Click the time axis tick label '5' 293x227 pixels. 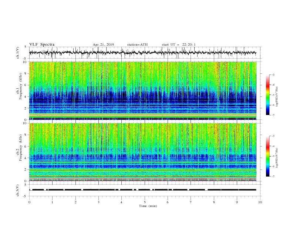pyautogui.click(x=145, y=202)
